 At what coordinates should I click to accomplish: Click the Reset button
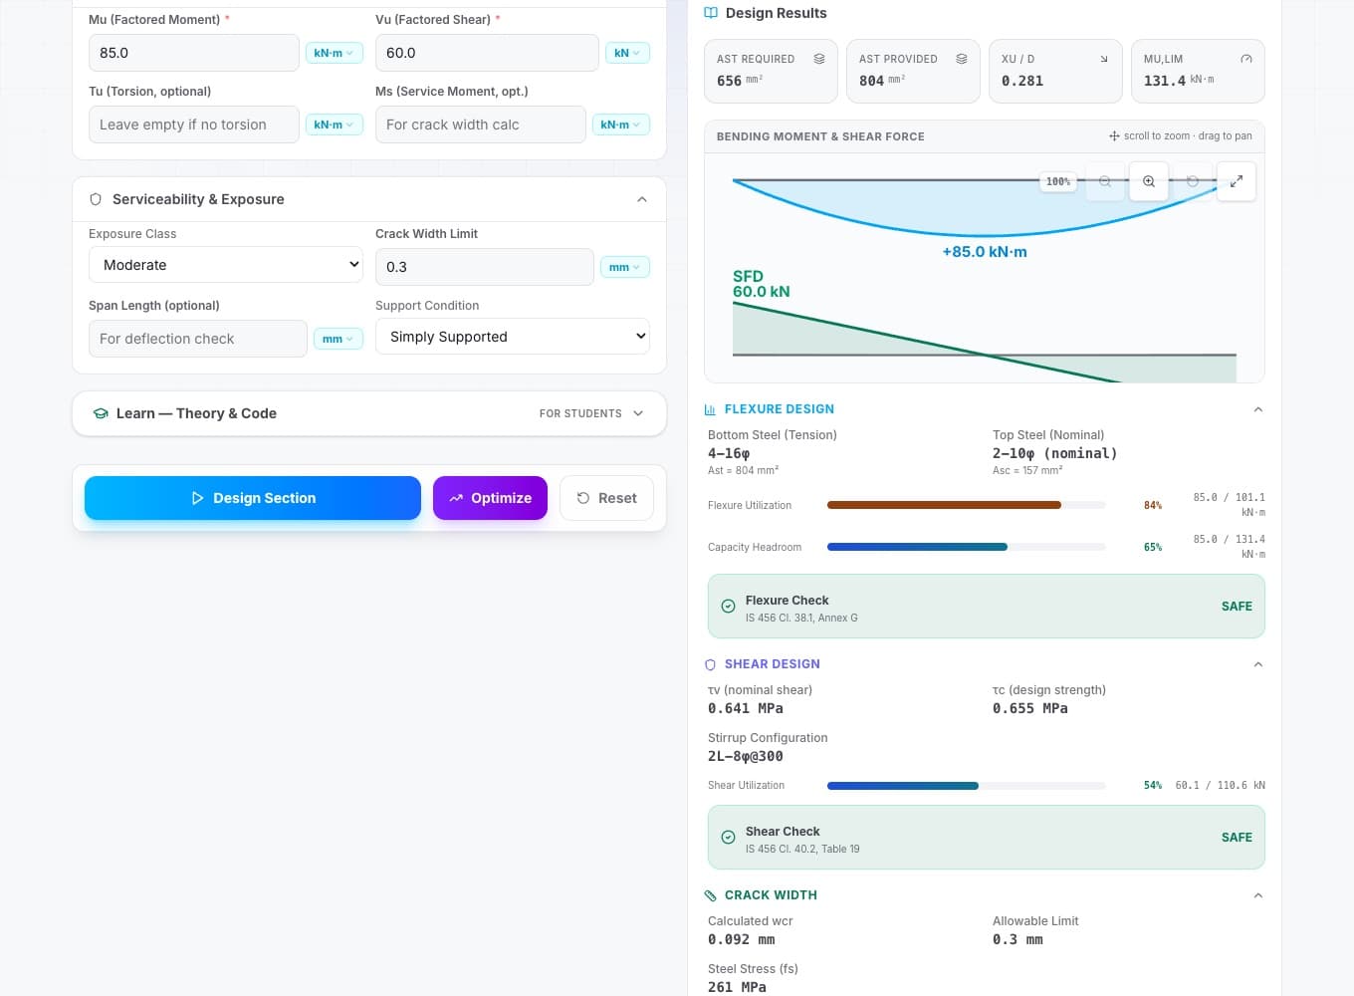click(606, 498)
